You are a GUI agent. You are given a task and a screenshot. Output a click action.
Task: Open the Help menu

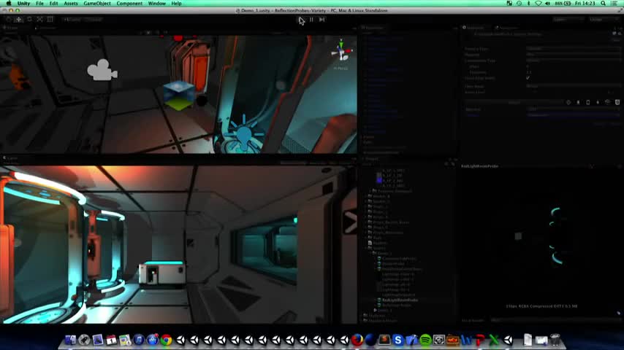176,3
